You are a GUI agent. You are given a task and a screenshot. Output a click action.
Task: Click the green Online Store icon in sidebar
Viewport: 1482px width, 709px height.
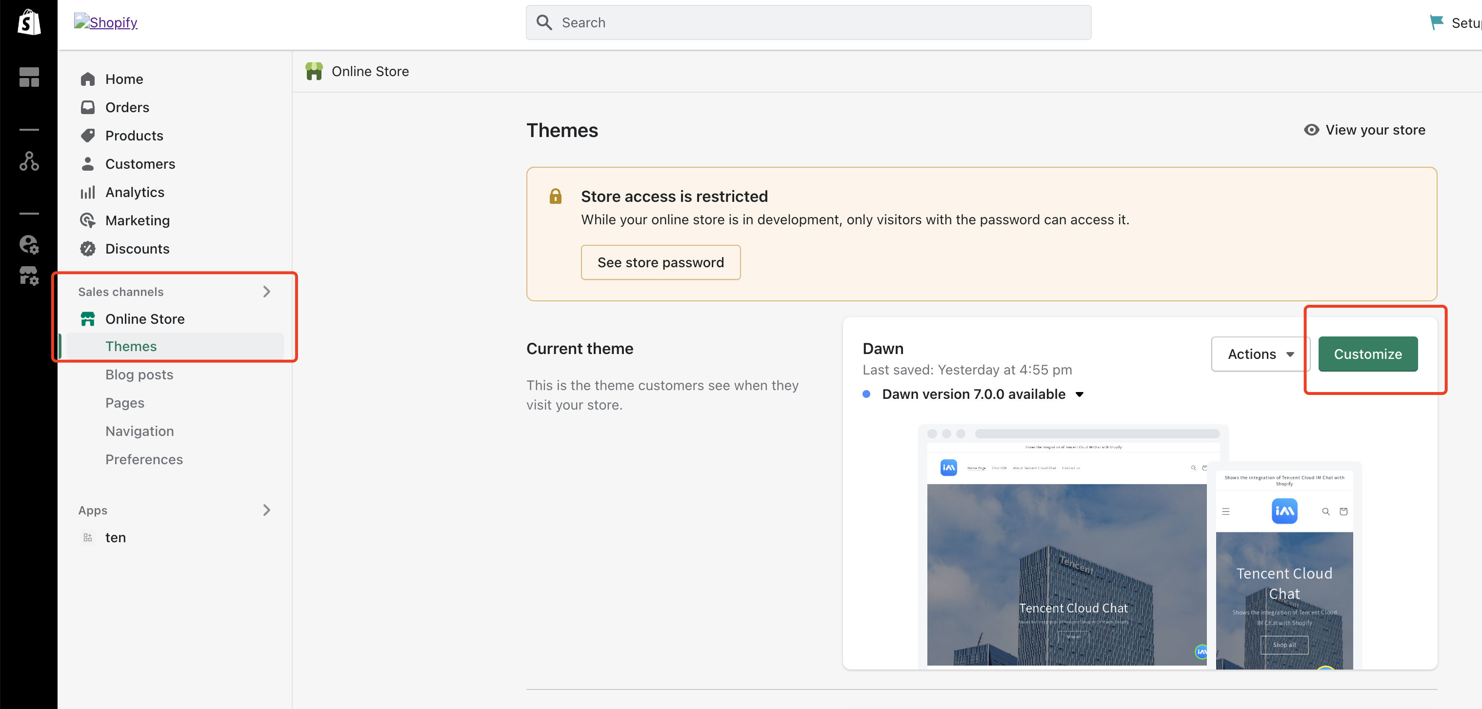87,318
